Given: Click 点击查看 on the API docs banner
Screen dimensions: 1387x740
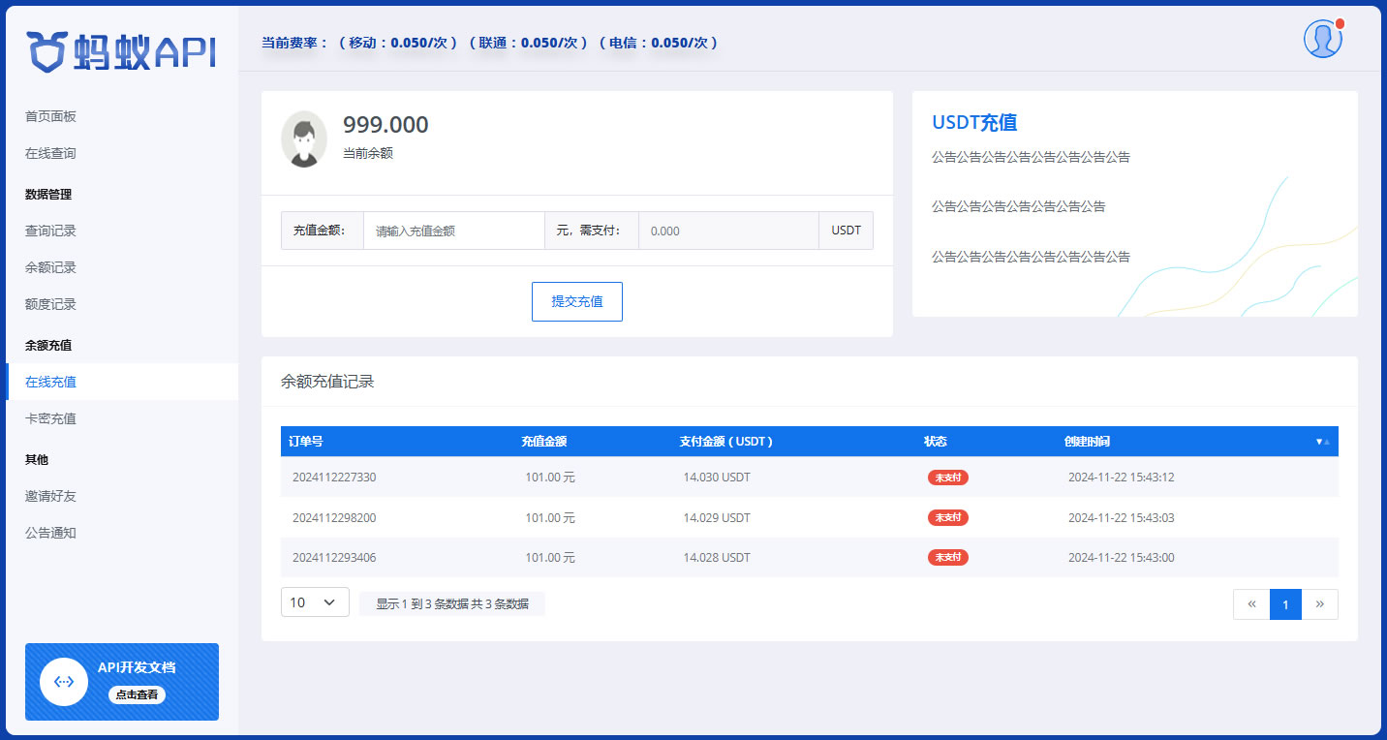Looking at the screenshot, I should (137, 694).
